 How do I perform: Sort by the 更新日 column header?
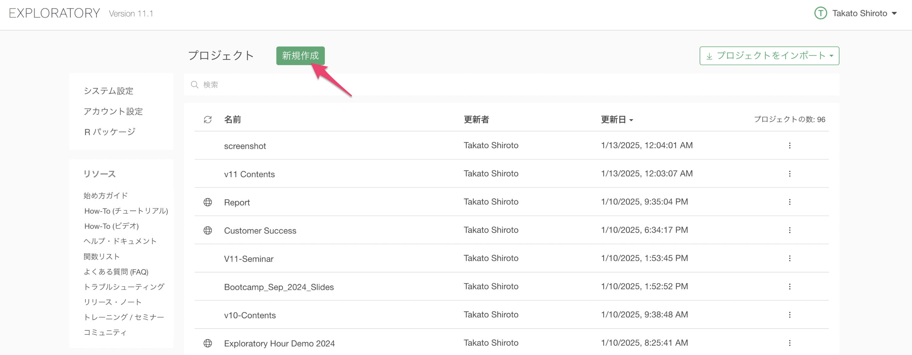[617, 120]
